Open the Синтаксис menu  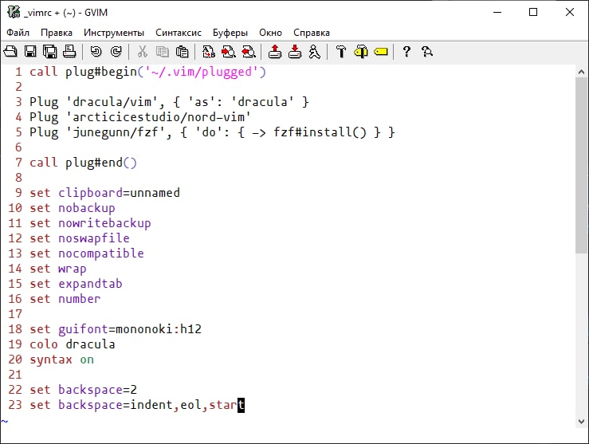click(179, 33)
